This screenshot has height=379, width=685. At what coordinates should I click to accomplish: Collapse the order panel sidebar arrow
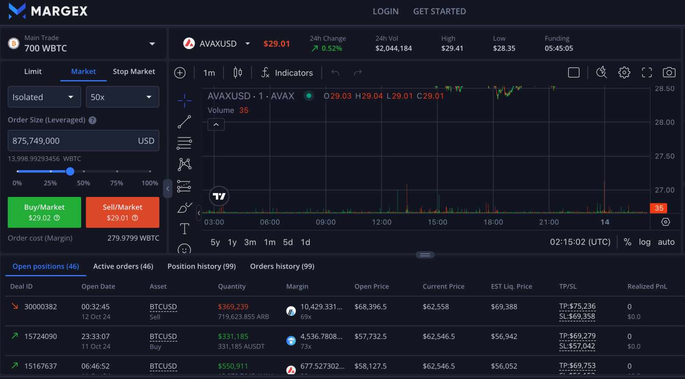pos(168,188)
